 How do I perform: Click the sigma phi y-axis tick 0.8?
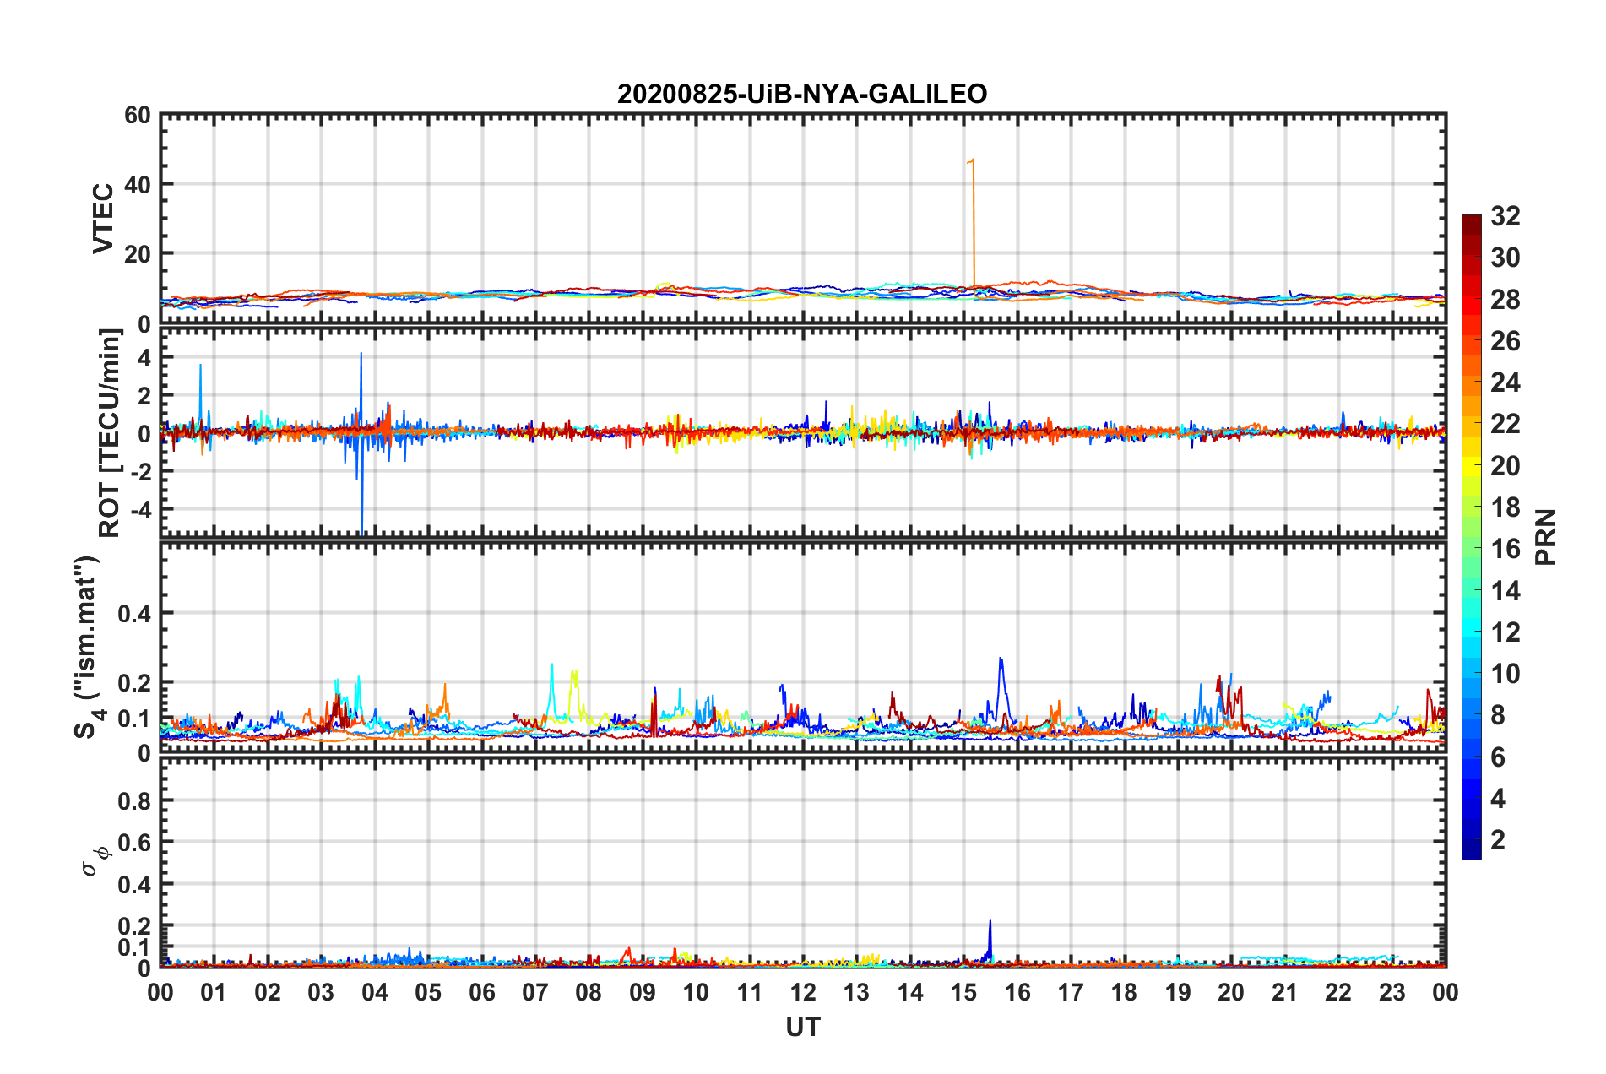coord(134,800)
